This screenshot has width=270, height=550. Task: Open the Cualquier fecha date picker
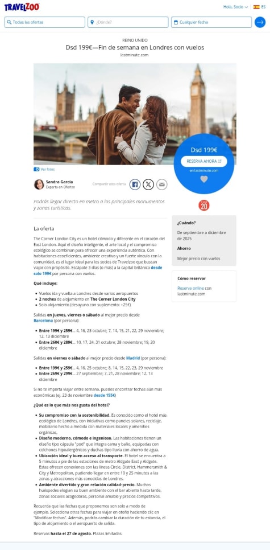tap(211, 22)
